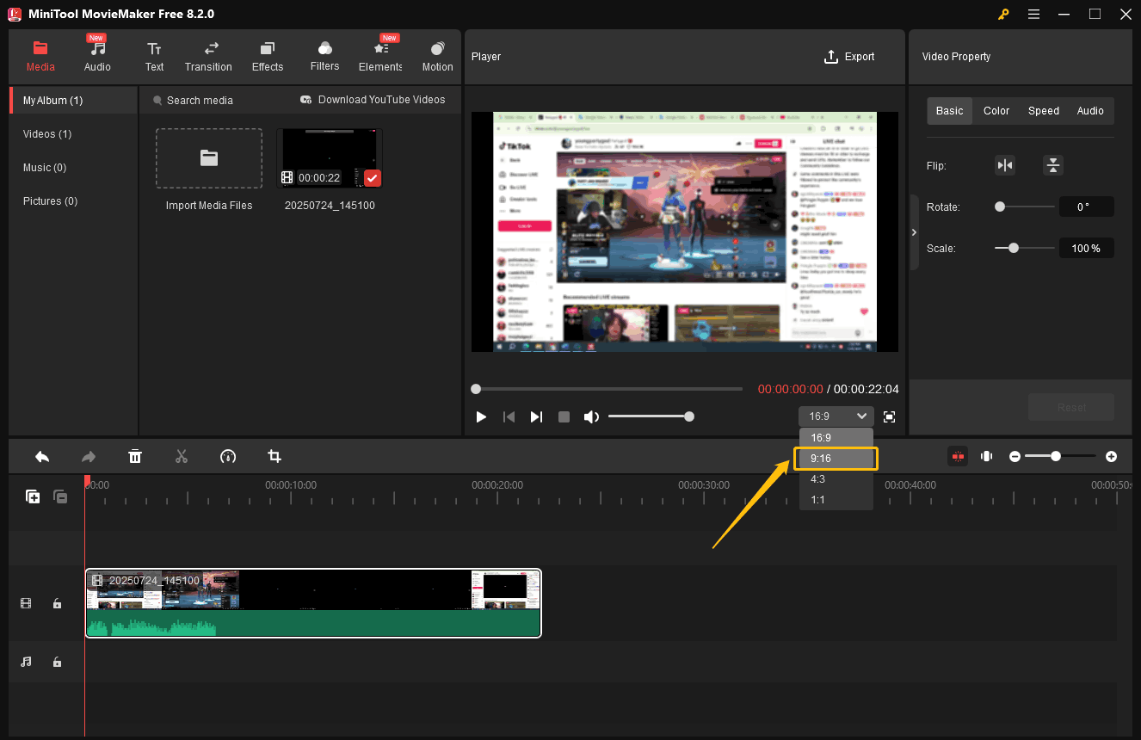Adjust the Rotate slider
Screen dimensions: 1141x740
pyautogui.click(x=1025, y=207)
